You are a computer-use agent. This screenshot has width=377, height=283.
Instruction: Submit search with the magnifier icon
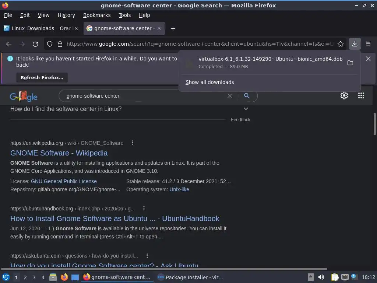[x=247, y=95]
